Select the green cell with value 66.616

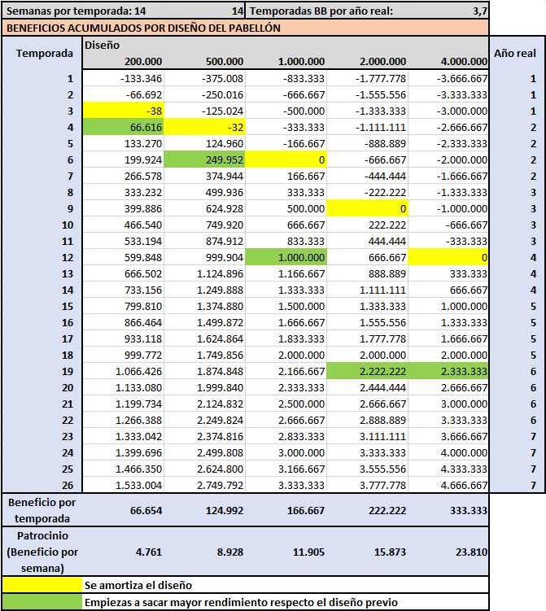pyautogui.click(x=124, y=128)
